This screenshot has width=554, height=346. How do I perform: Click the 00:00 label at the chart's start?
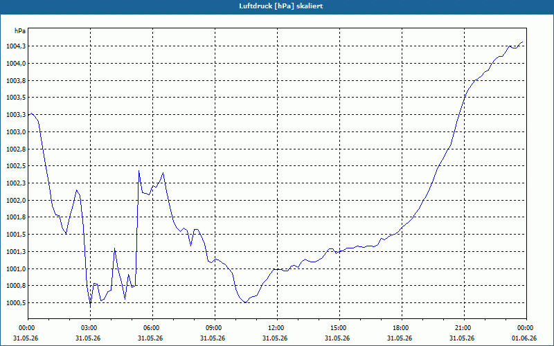click(x=28, y=328)
